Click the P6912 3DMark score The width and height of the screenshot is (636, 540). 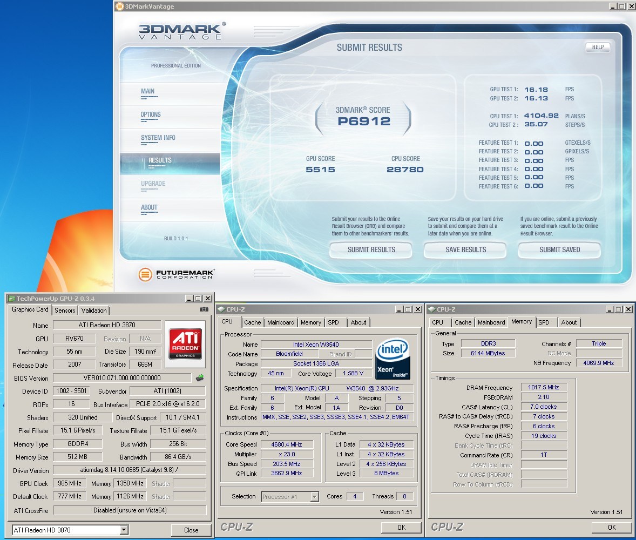point(364,121)
